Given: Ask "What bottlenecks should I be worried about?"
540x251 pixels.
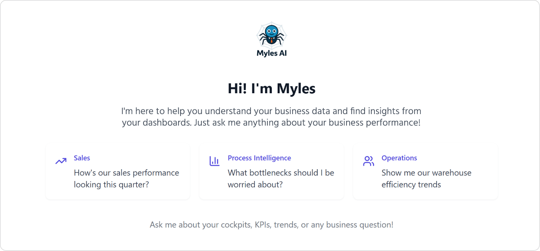Looking at the screenshot, I should 280,179.
